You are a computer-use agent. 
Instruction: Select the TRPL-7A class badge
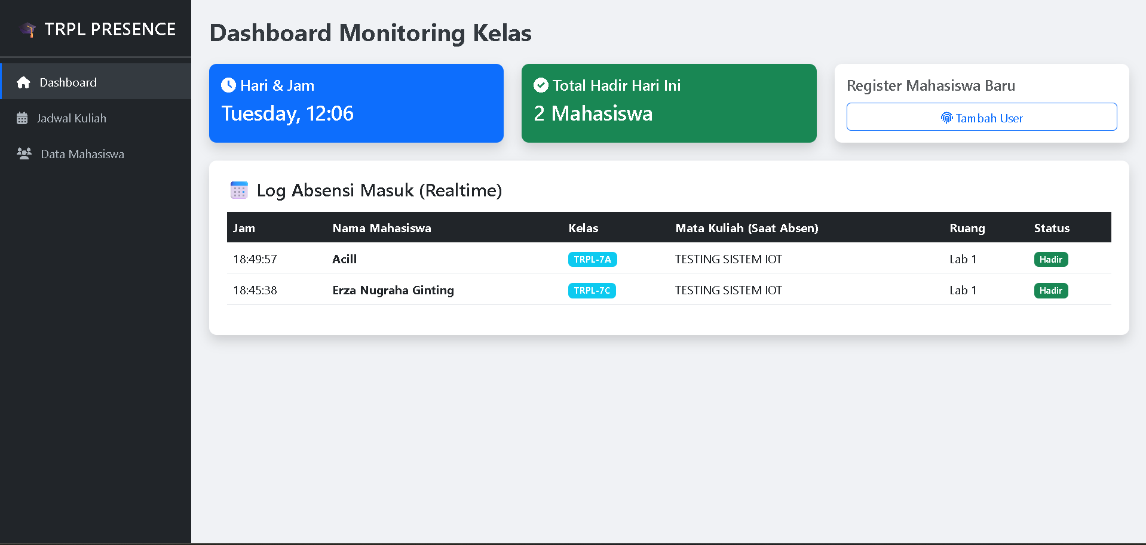[x=592, y=259]
